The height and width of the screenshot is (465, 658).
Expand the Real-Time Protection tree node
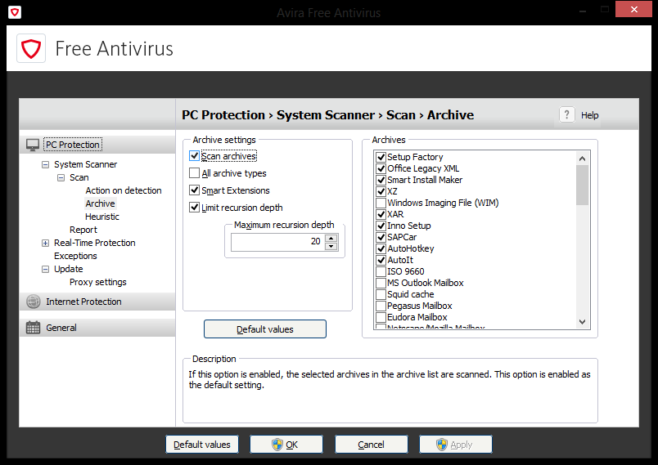pos(45,243)
